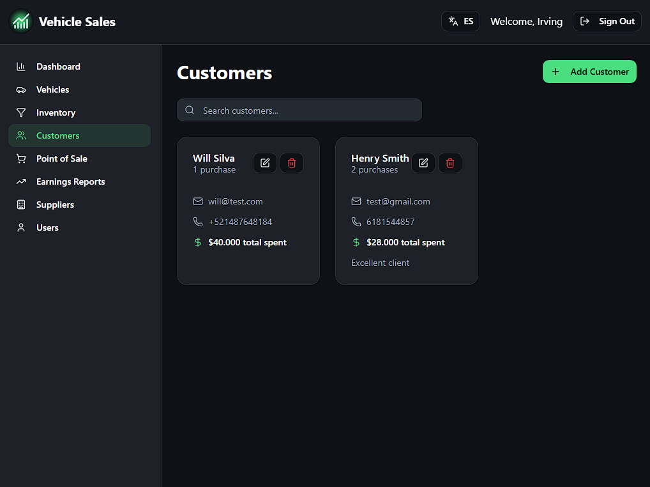This screenshot has width=650, height=487.
Task: Click the test@gmail.com email
Action: click(398, 201)
